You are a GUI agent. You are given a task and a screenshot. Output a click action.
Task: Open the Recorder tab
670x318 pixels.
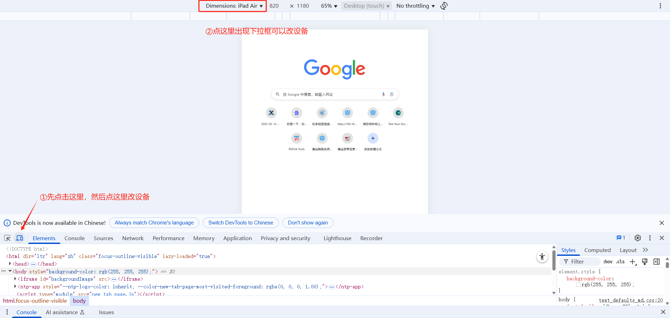371,238
